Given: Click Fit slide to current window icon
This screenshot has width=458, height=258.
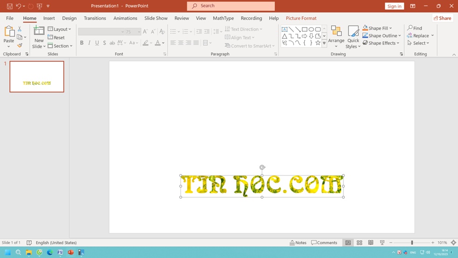Looking at the screenshot, I should (453, 243).
